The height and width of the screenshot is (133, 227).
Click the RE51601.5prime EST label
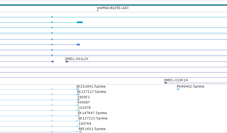click(92, 129)
